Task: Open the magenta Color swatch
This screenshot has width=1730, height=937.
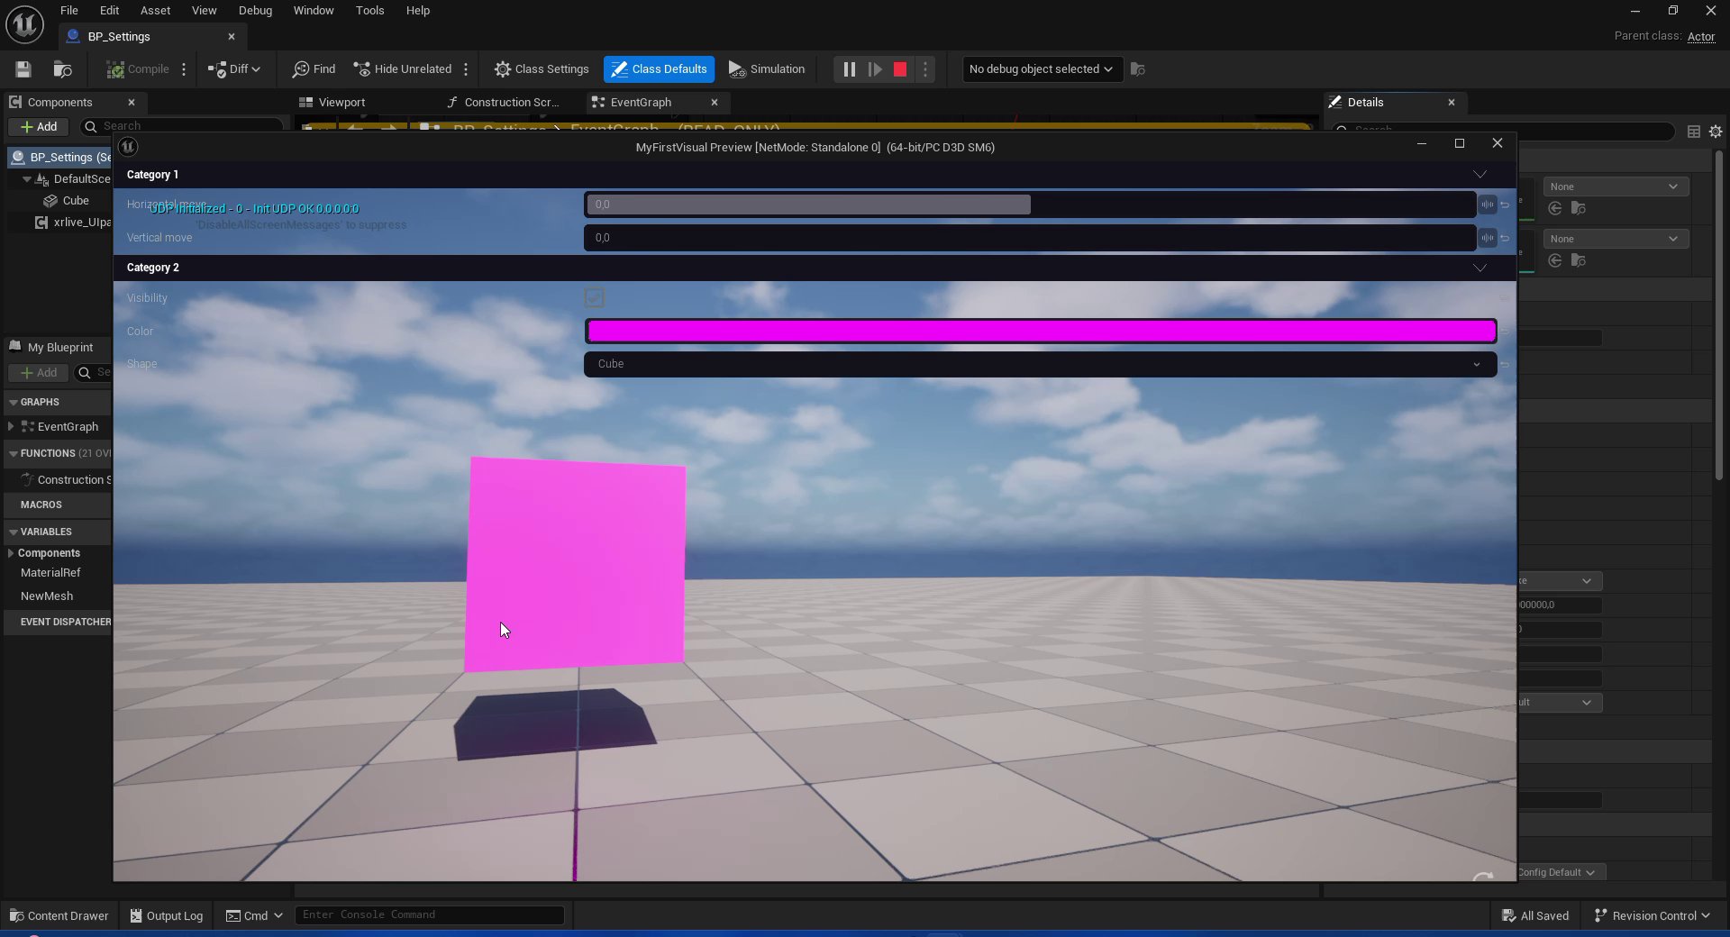Action: 1041,332
